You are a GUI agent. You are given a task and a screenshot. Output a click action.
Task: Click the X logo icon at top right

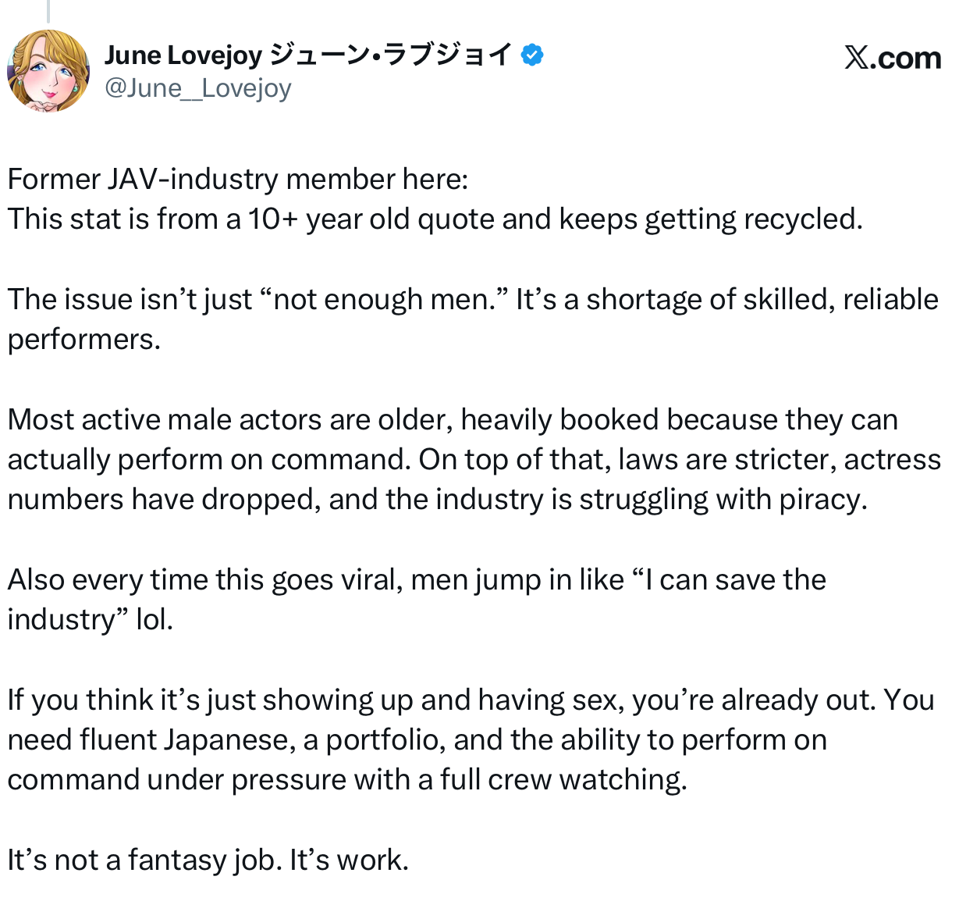pyautogui.click(x=856, y=58)
